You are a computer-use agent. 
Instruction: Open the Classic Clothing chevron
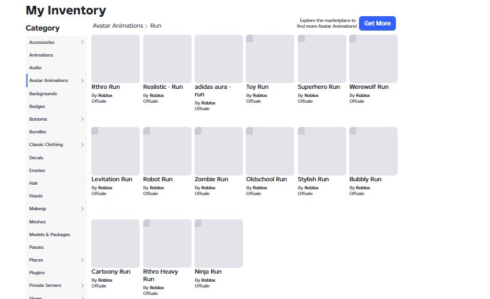82,145
